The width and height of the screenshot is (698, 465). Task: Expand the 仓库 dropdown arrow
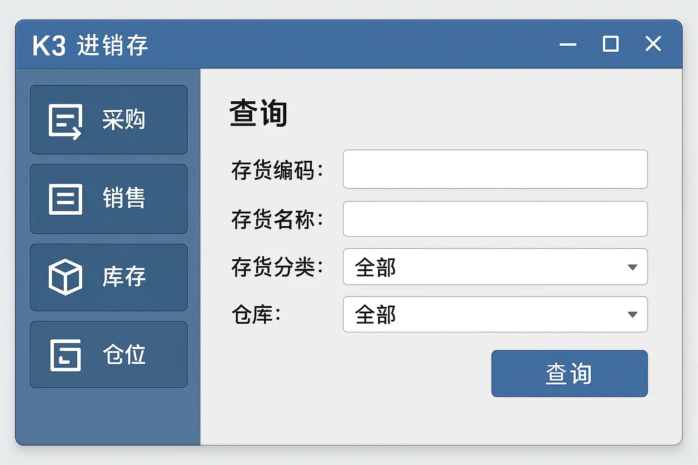click(x=632, y=314)
